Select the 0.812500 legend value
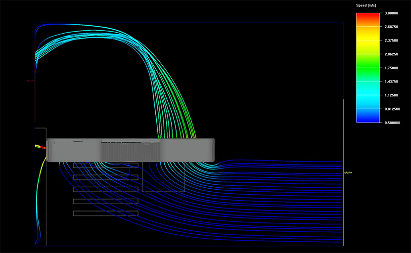The height and width of the screenshot is (253, 411). tap(392, 109)
